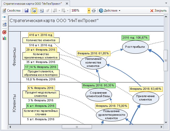Select the Стратегическая карта ООО tab

(x=32, y=4)
